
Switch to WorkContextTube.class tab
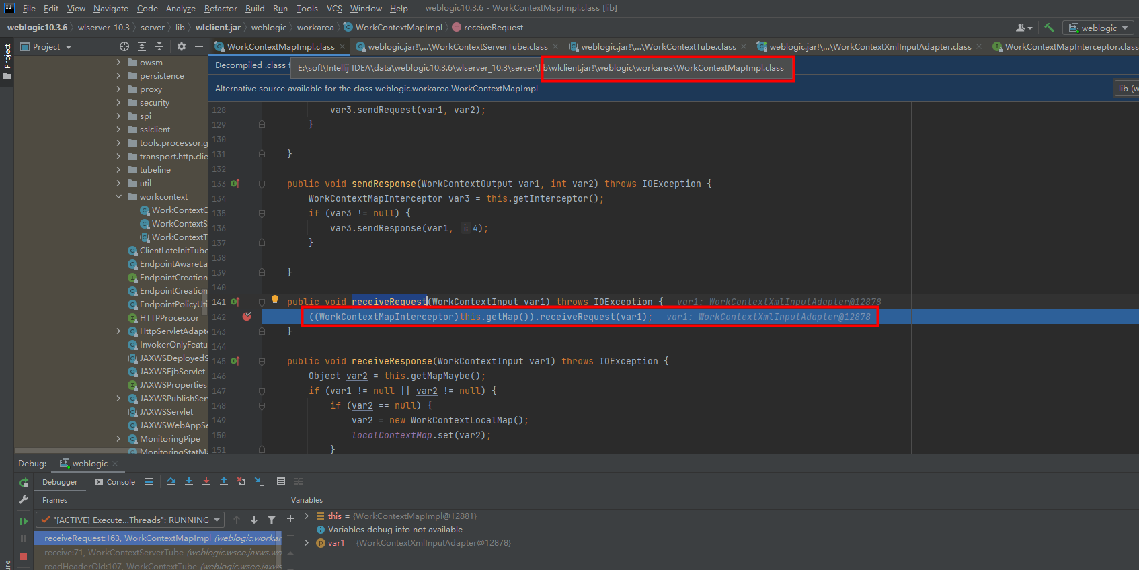pos(658,46)
